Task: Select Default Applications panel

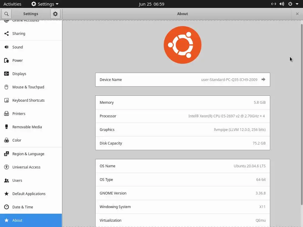Action: (31, 194)
